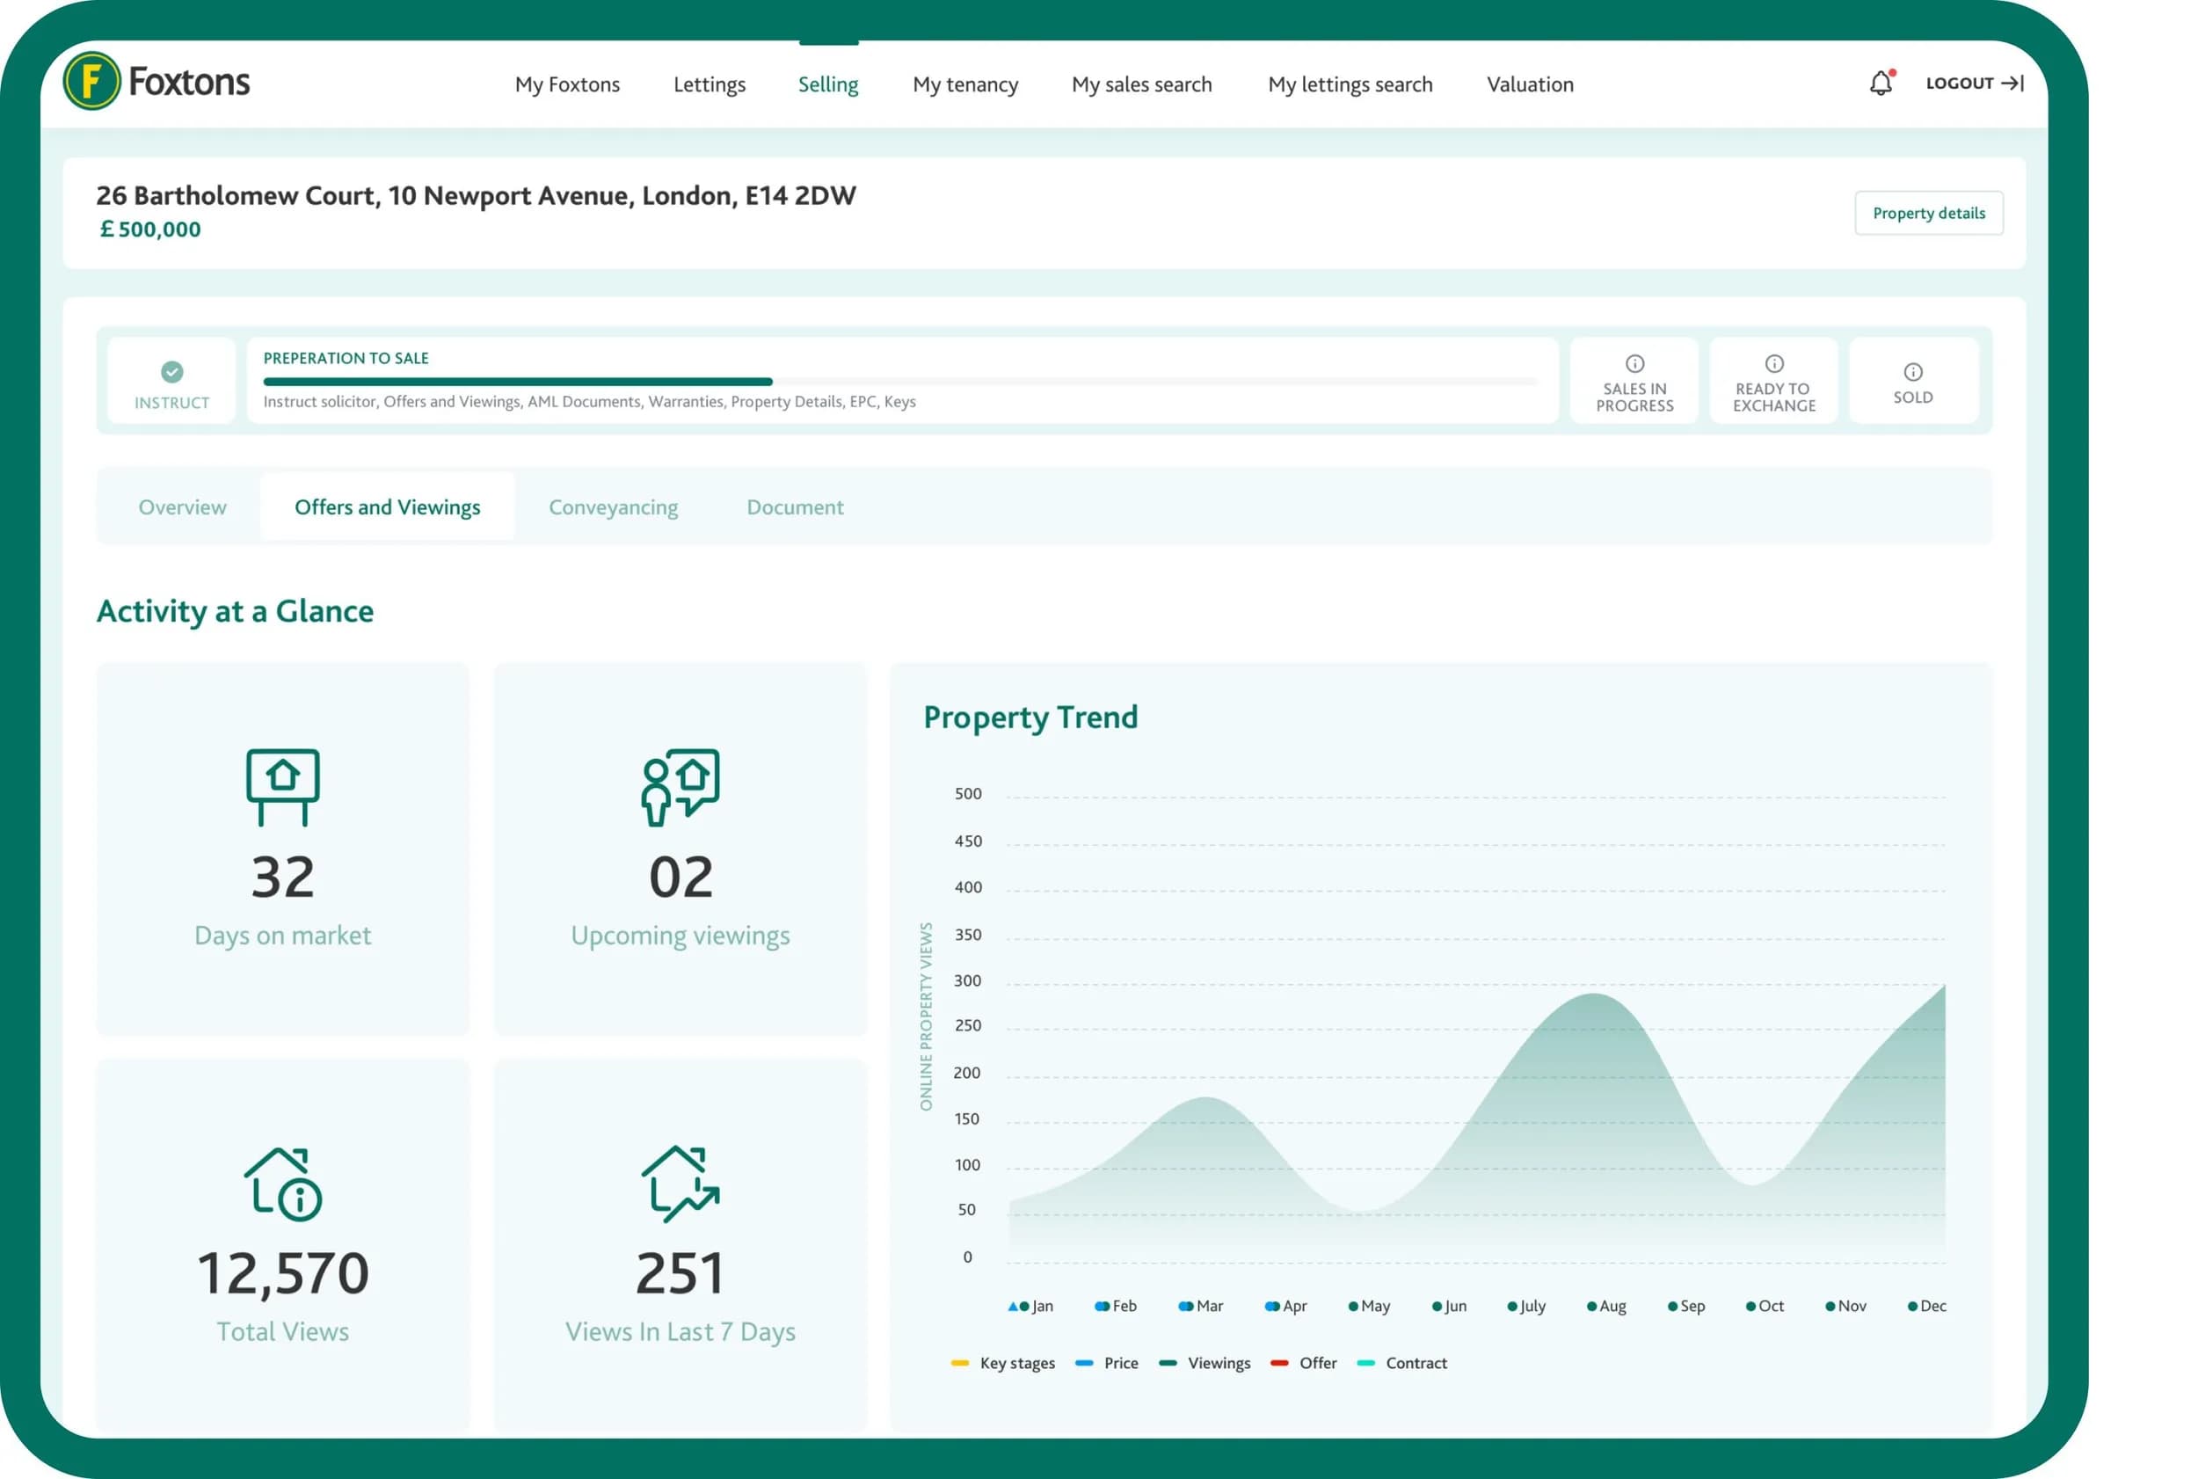This screenshot has height=1479, width=2198.
Task: Click the LOGOUT link
Action: [1973, 83]
